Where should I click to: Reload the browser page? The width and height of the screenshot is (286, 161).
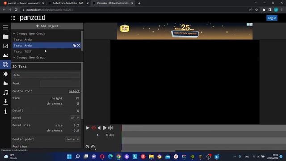coord(16,10)
